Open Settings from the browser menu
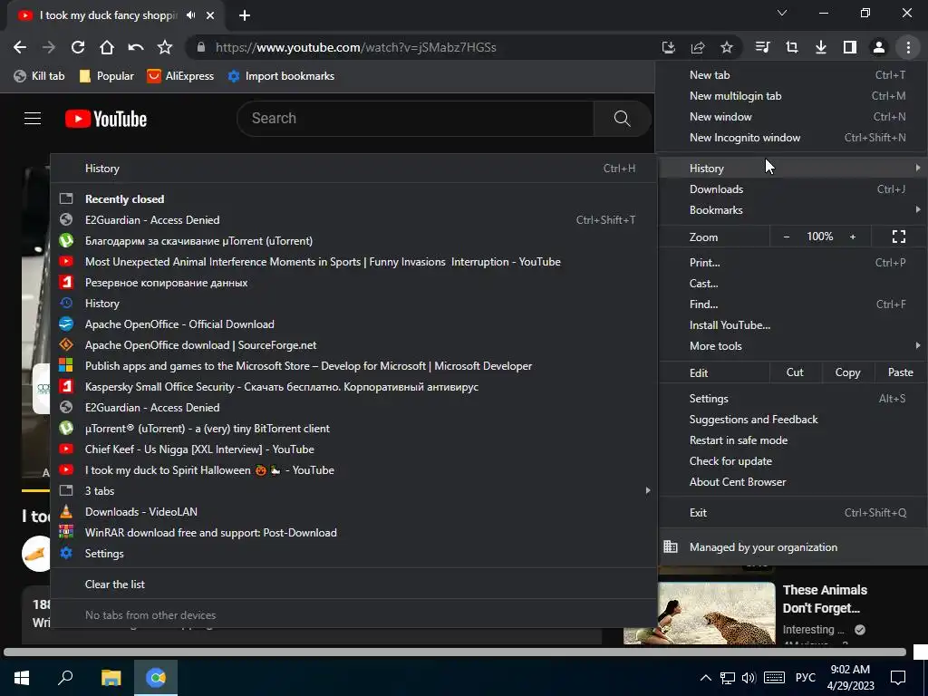Viewport: 928px width, 696px height. click(x=791, y=399)
